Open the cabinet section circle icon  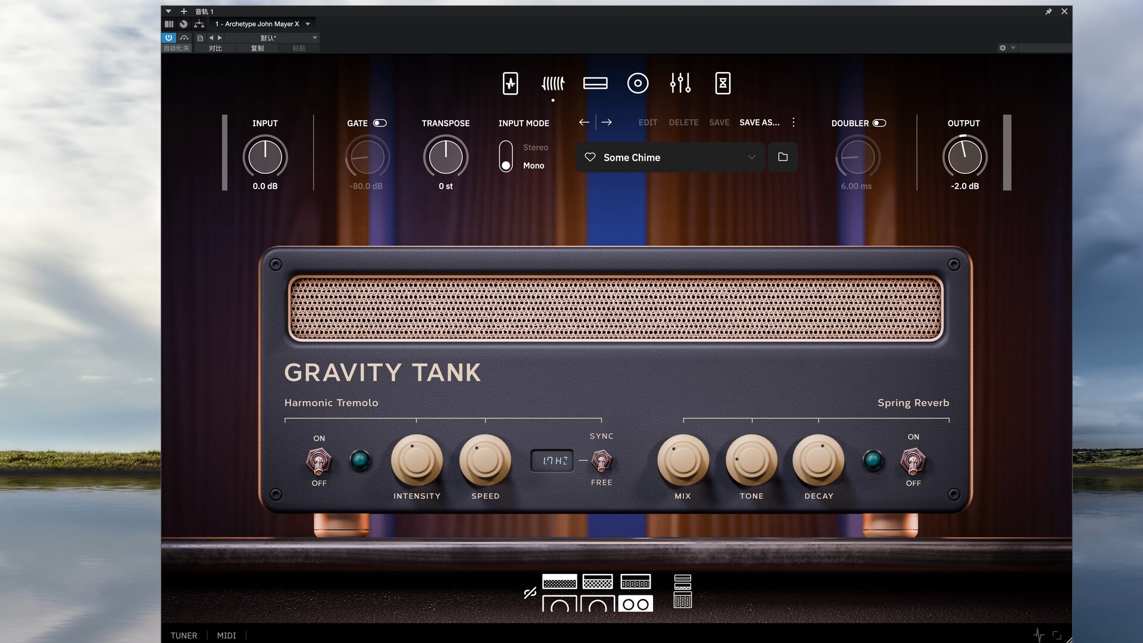[638, 83]
